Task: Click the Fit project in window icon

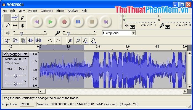Action: coord(93,41)
